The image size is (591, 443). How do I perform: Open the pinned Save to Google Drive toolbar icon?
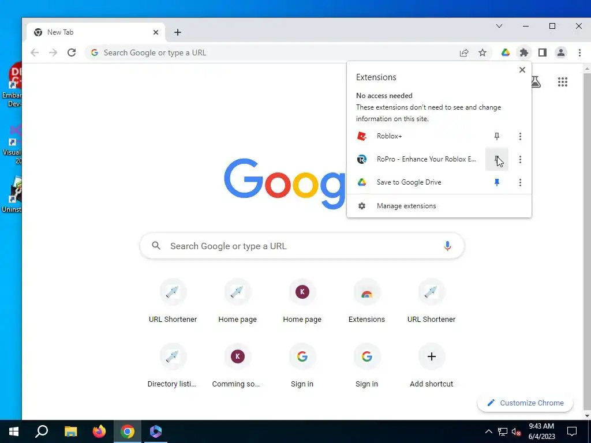[506, 52]
